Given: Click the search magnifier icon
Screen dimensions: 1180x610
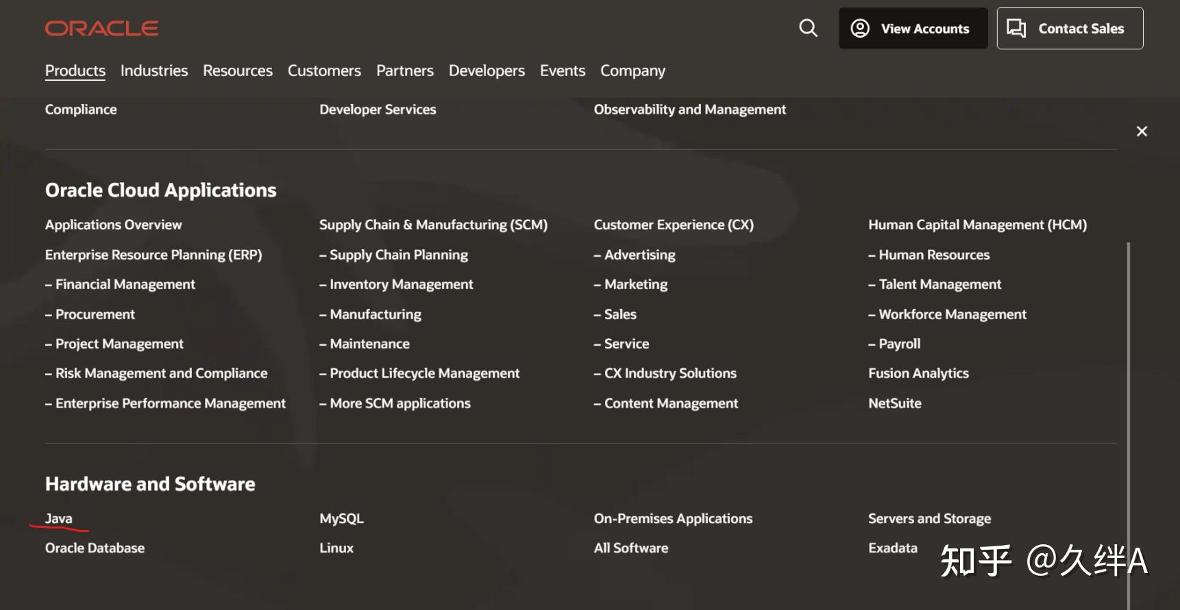Looking at the screenshot, I should click(x=808, y=28).
